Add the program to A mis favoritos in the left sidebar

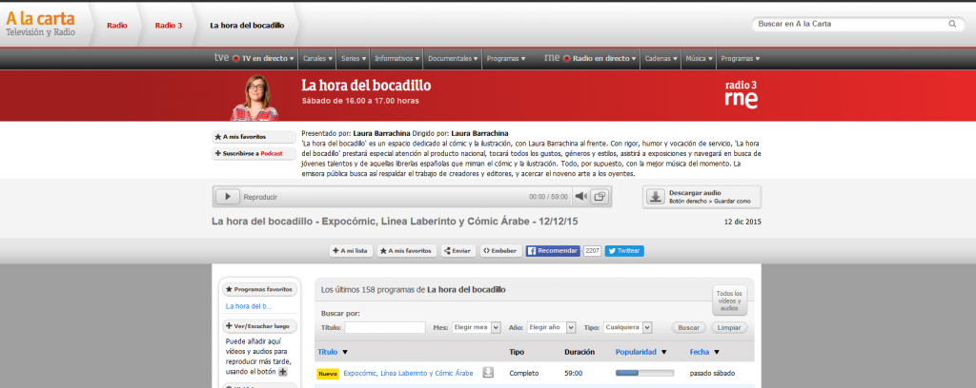point(254,137)
